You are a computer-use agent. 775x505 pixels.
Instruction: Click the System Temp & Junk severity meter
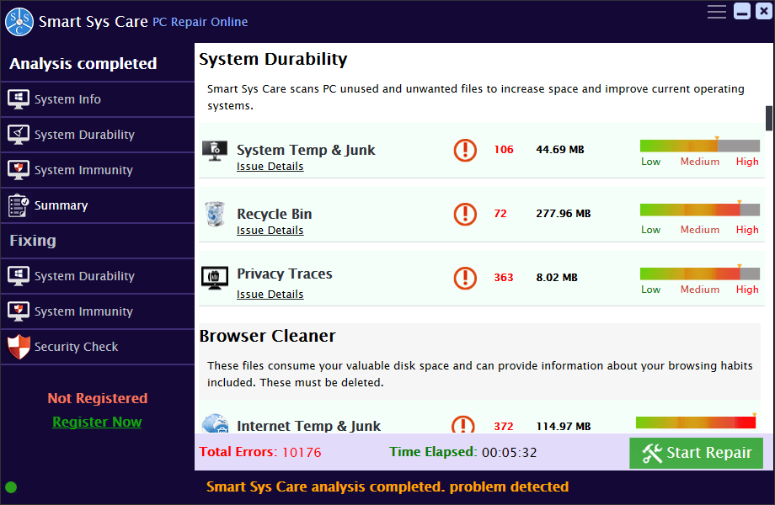point(700,146)
